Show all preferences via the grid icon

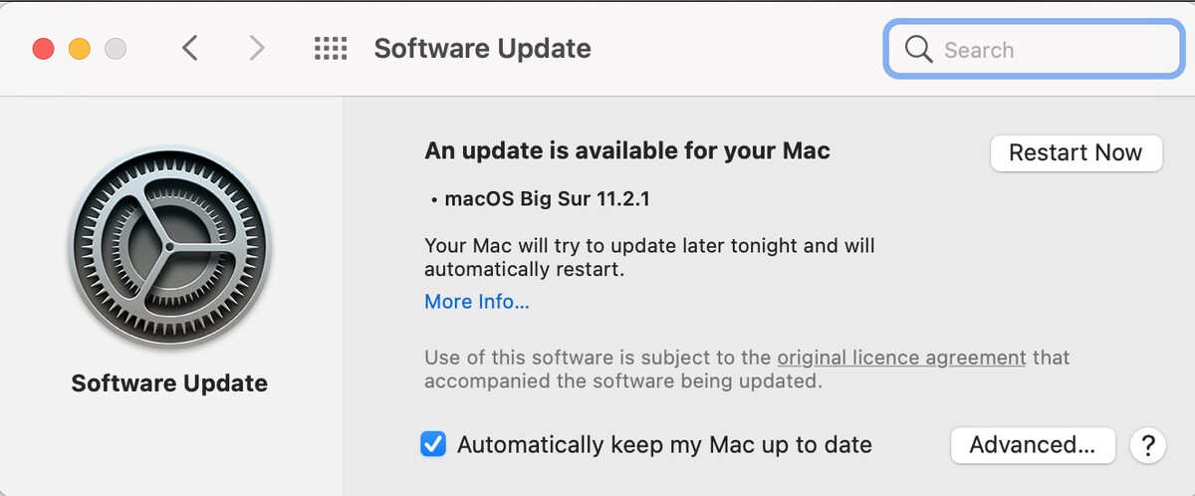(331, 49)
